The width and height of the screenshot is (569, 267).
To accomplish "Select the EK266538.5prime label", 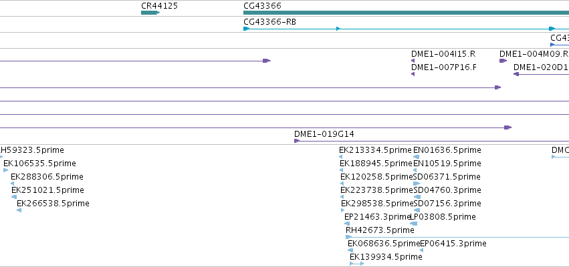I will tap(53, 204).
